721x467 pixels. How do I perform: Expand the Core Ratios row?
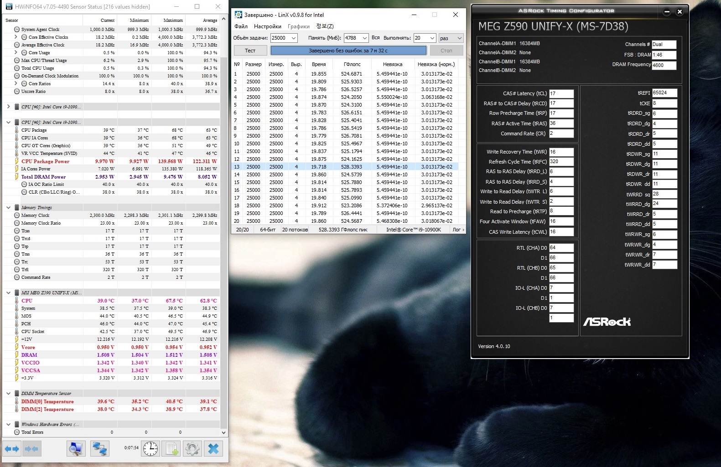[16, 84]
